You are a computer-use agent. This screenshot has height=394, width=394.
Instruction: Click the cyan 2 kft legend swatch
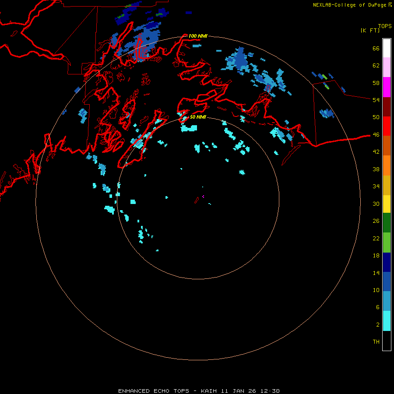(x=387, y=321)
